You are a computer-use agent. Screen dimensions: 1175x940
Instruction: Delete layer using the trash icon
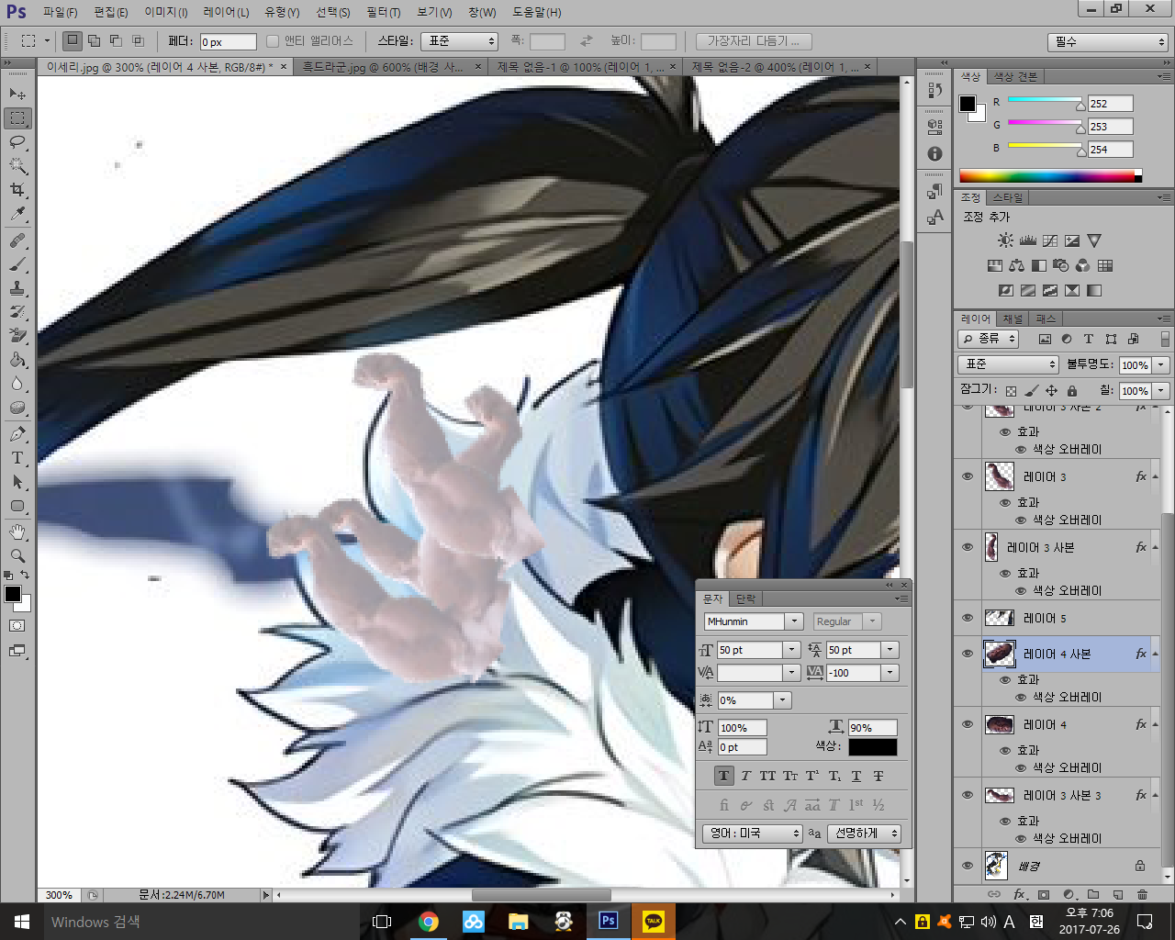(1142, 894)
